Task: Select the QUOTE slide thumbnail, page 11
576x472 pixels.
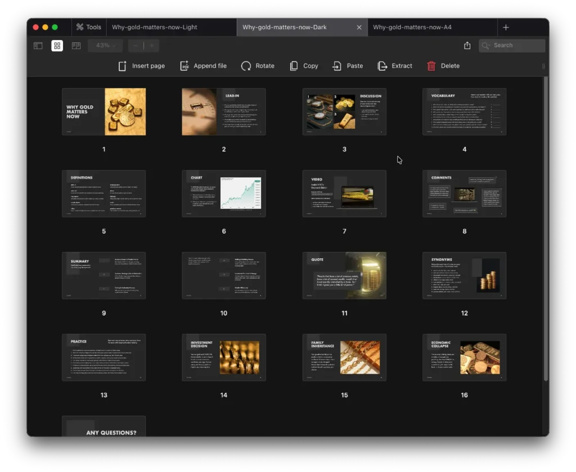Action: pos(344,276)
